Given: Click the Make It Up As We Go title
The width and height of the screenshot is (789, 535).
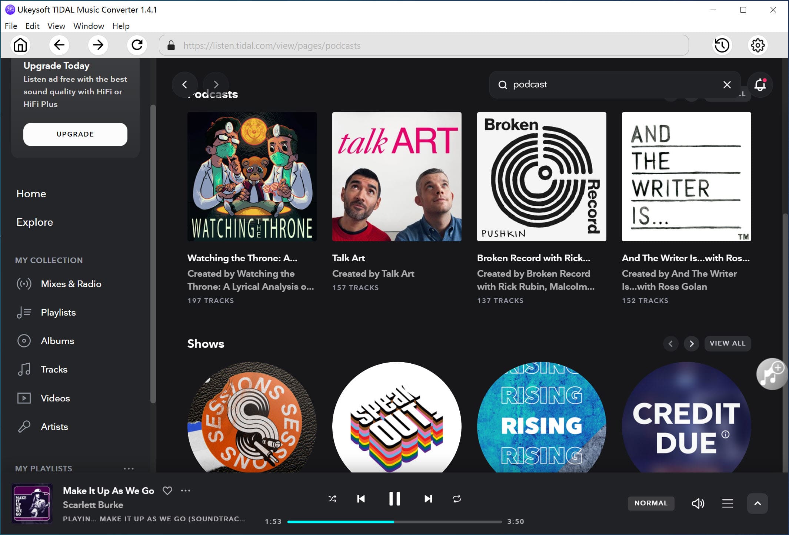Looking at the screenshot, I should click(x=109, y=491).
